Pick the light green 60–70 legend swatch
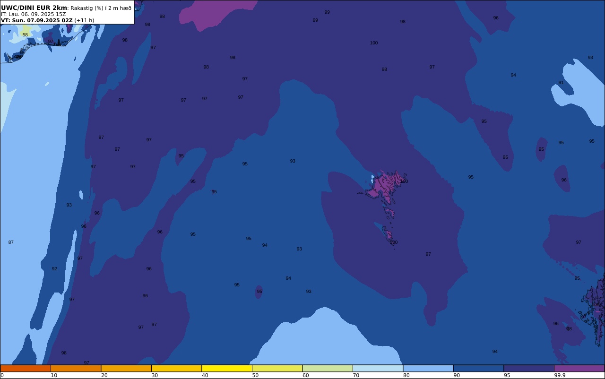 [x=328, y=368]
